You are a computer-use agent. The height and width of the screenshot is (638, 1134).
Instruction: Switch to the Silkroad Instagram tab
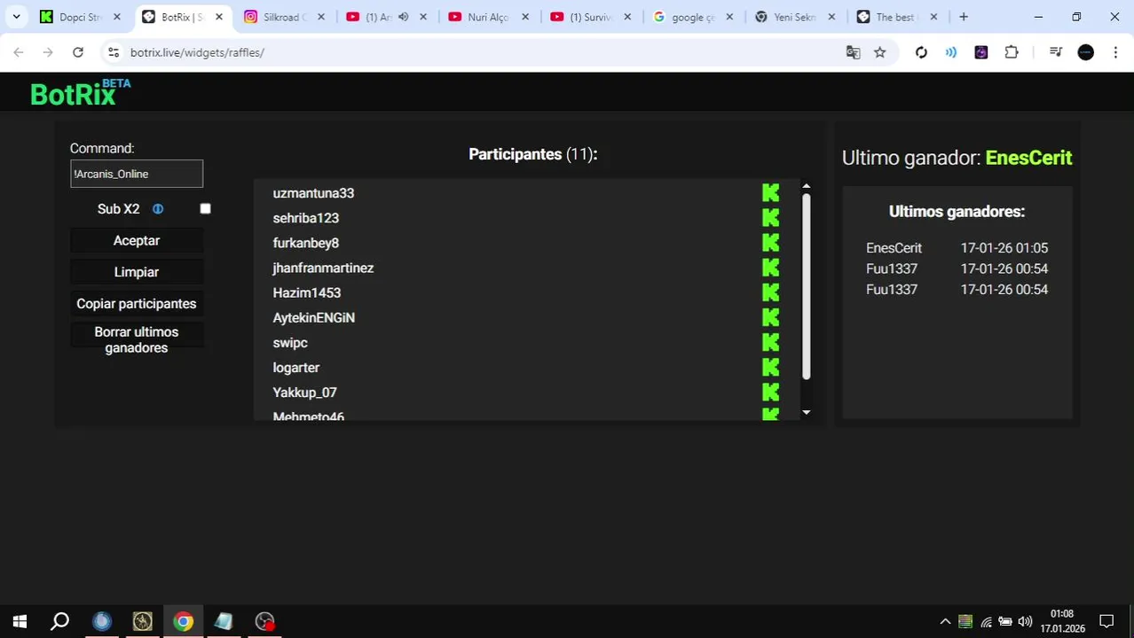284,17
